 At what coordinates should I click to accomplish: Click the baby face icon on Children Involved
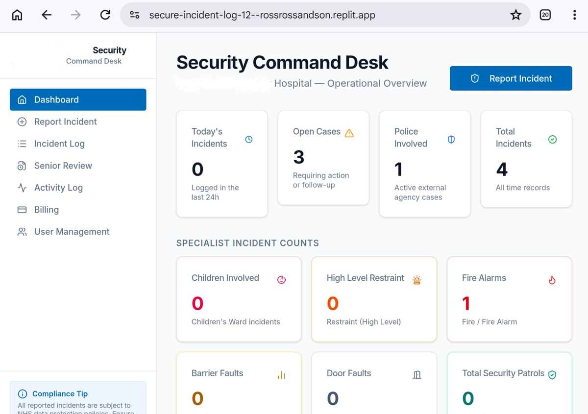pyautogui.click(x=281, y=280)
